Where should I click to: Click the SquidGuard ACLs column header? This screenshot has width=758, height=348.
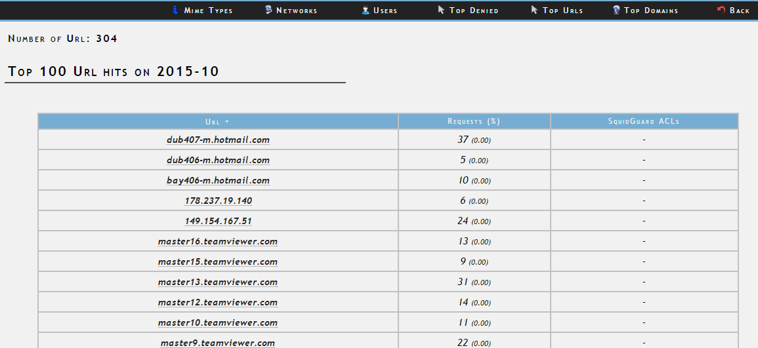click(643, 122)
